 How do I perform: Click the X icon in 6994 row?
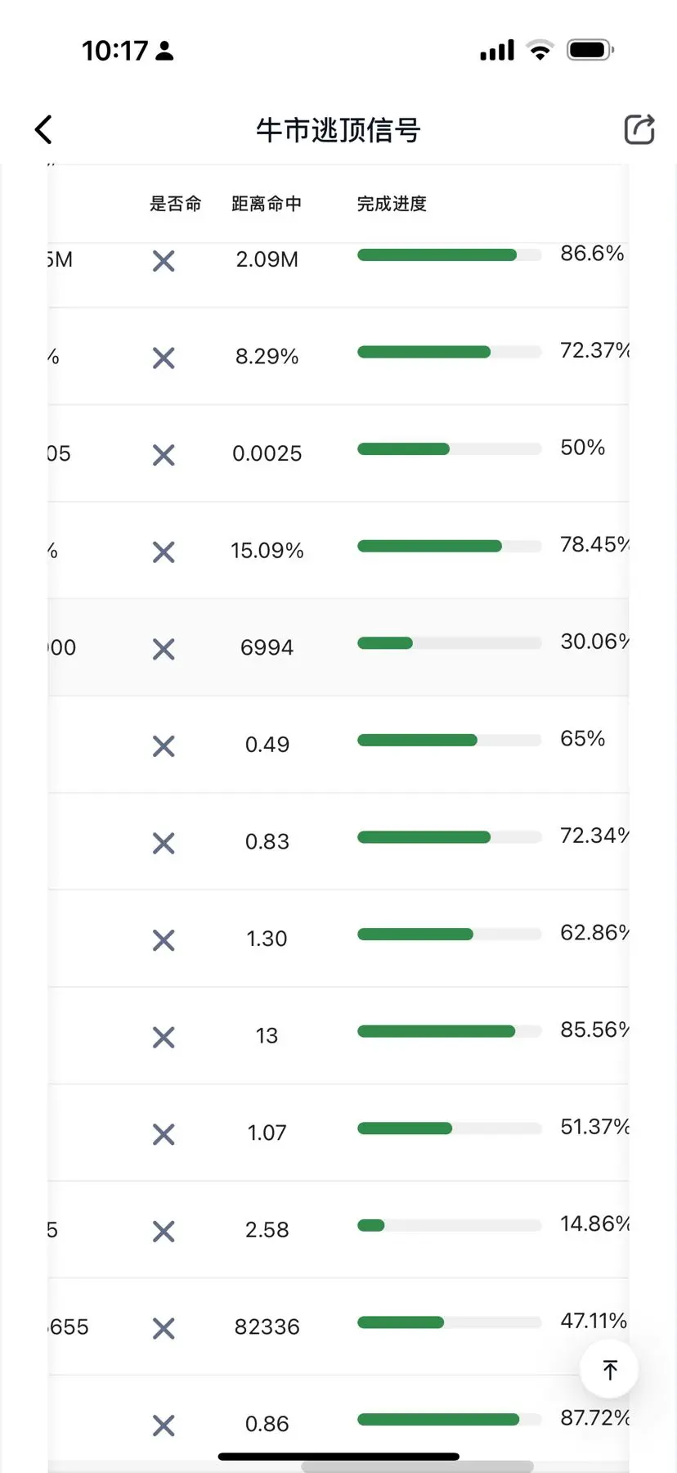[x=164, y=649]
